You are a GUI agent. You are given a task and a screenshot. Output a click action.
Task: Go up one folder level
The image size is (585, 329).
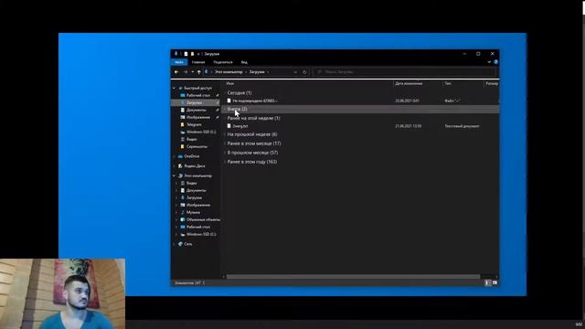[199, 72]
